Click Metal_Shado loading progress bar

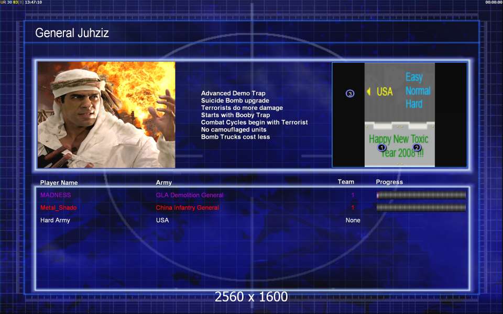421,208
